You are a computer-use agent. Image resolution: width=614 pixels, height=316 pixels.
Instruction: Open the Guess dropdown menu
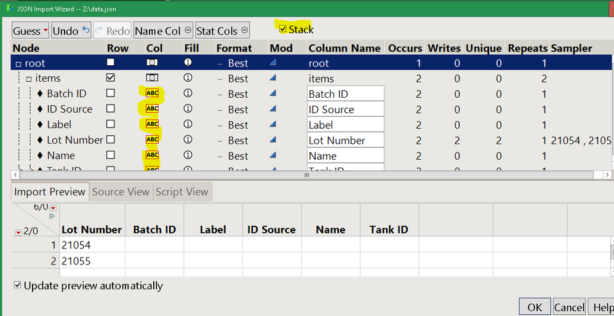[30, 31]
